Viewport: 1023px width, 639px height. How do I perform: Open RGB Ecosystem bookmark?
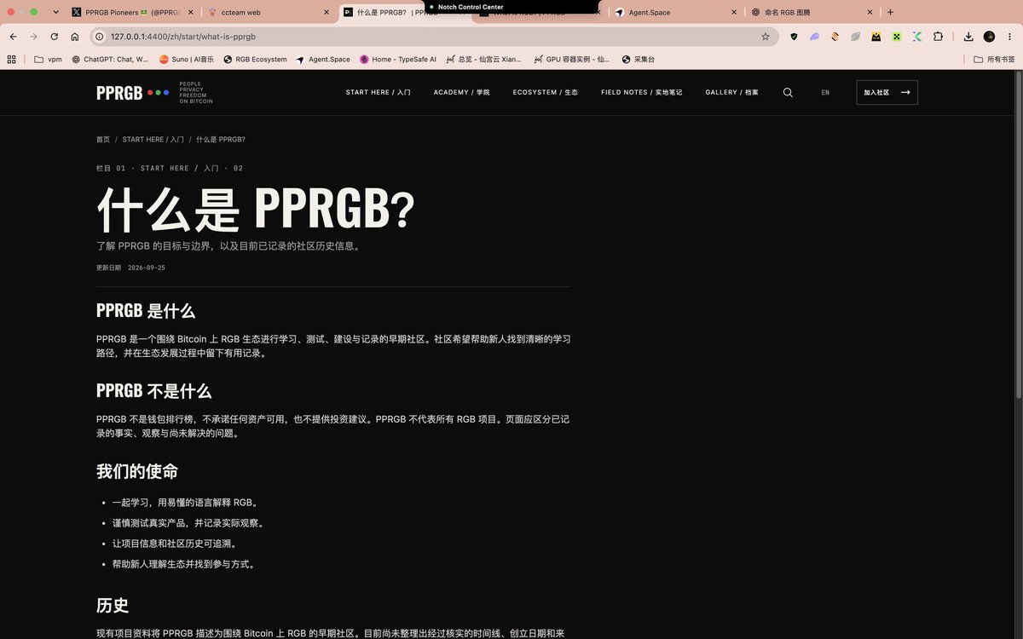[x=255, y=60]
